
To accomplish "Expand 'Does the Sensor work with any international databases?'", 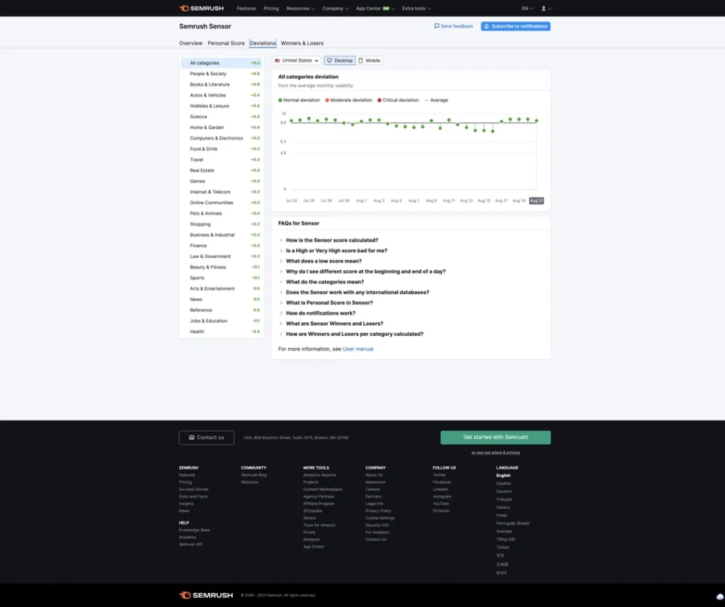I will pyautogui.click(x=357, y=293).
